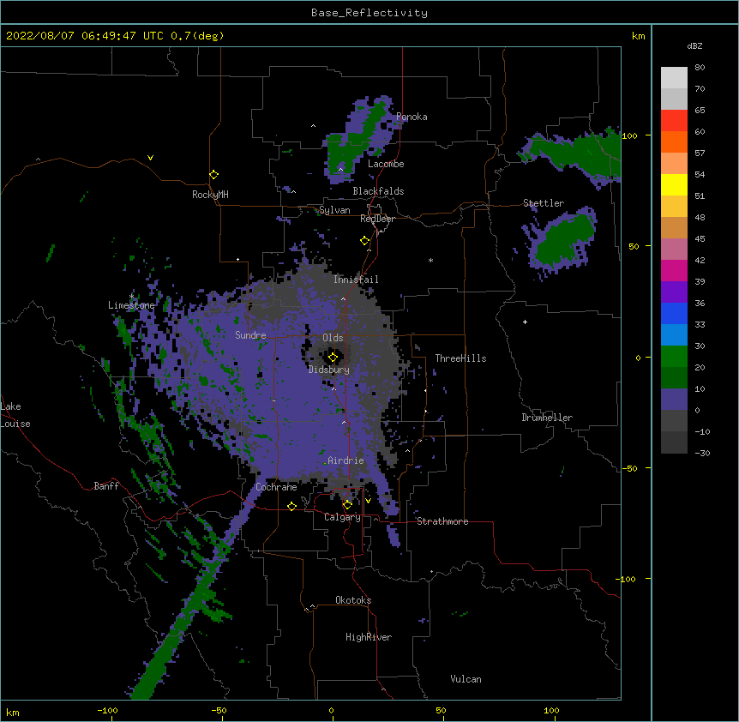Click the 100 tick on the bottom axis
Screen dimensions: 739x722
point(551,710)
